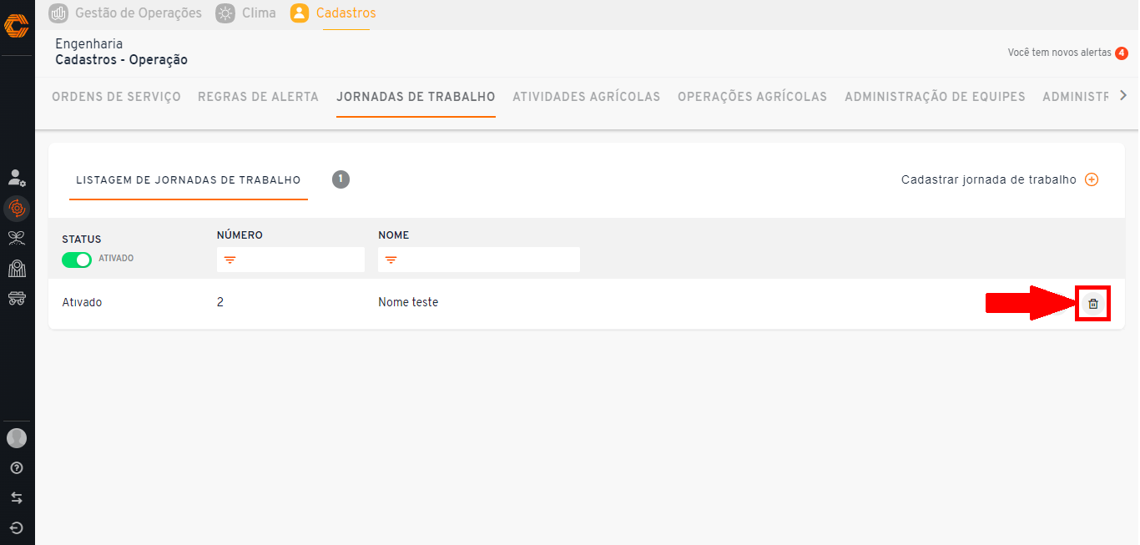Click Cadastros - Operação heading

click(x=121, y=60)
